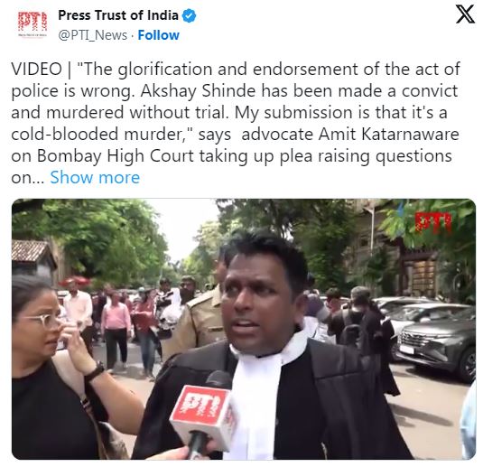Click the "VIDEO |" prefix of the tweet
Image resolution: width=483 pixels, height=467 pixels.
pos(42,69)
